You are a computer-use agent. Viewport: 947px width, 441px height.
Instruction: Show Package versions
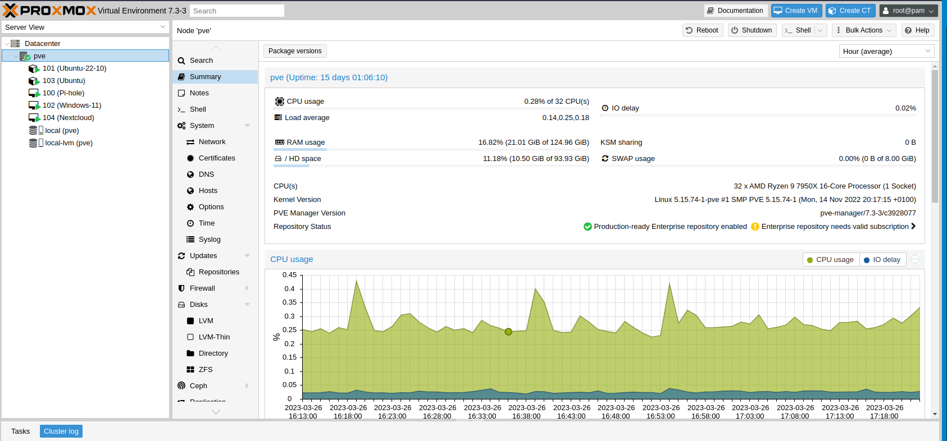295,51
